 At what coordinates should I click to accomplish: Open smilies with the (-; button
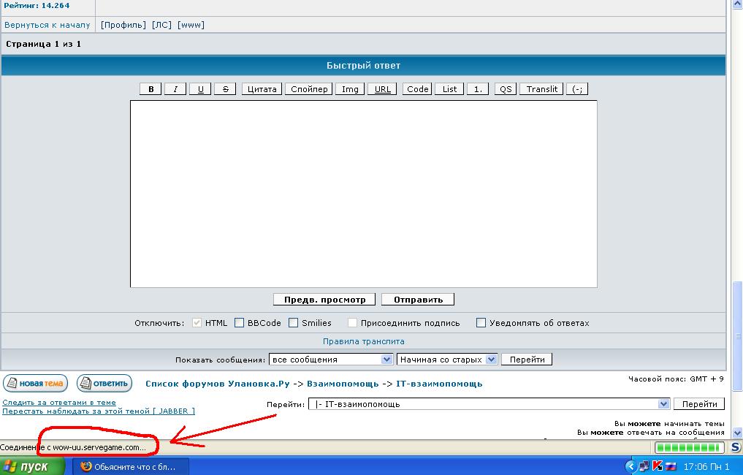(x=577, y=89)
